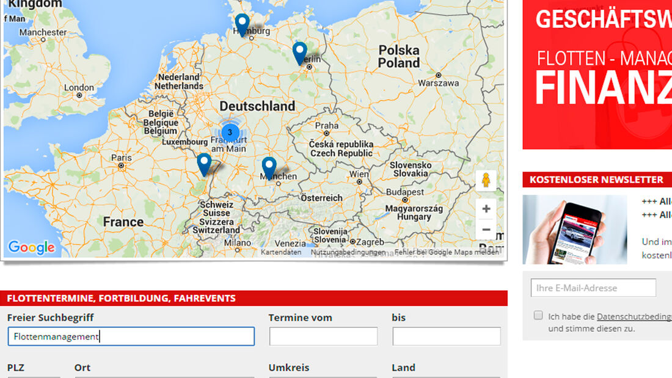This screenshot has height=378, width=672.
Task: Click the Umkreis field label
Action: click(289, 368)
